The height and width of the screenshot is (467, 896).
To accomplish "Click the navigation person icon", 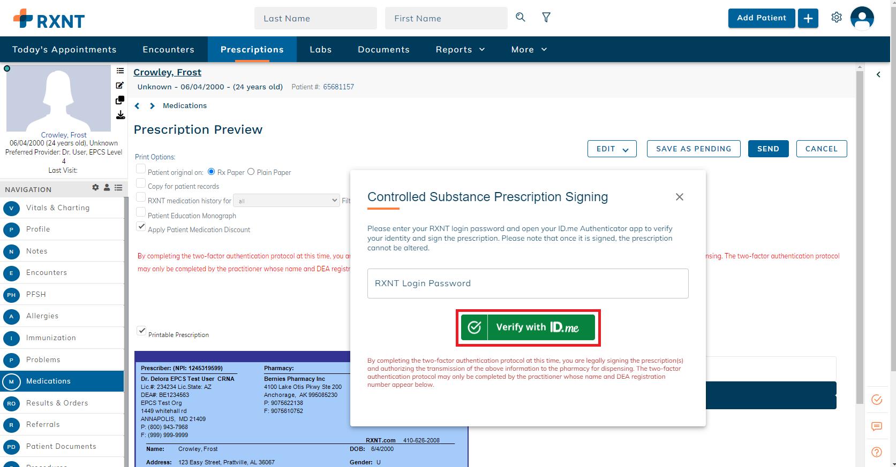I will coord(107,187).
